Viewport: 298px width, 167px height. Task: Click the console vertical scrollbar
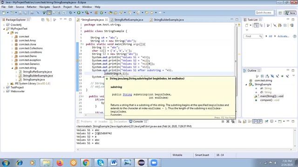295,138
